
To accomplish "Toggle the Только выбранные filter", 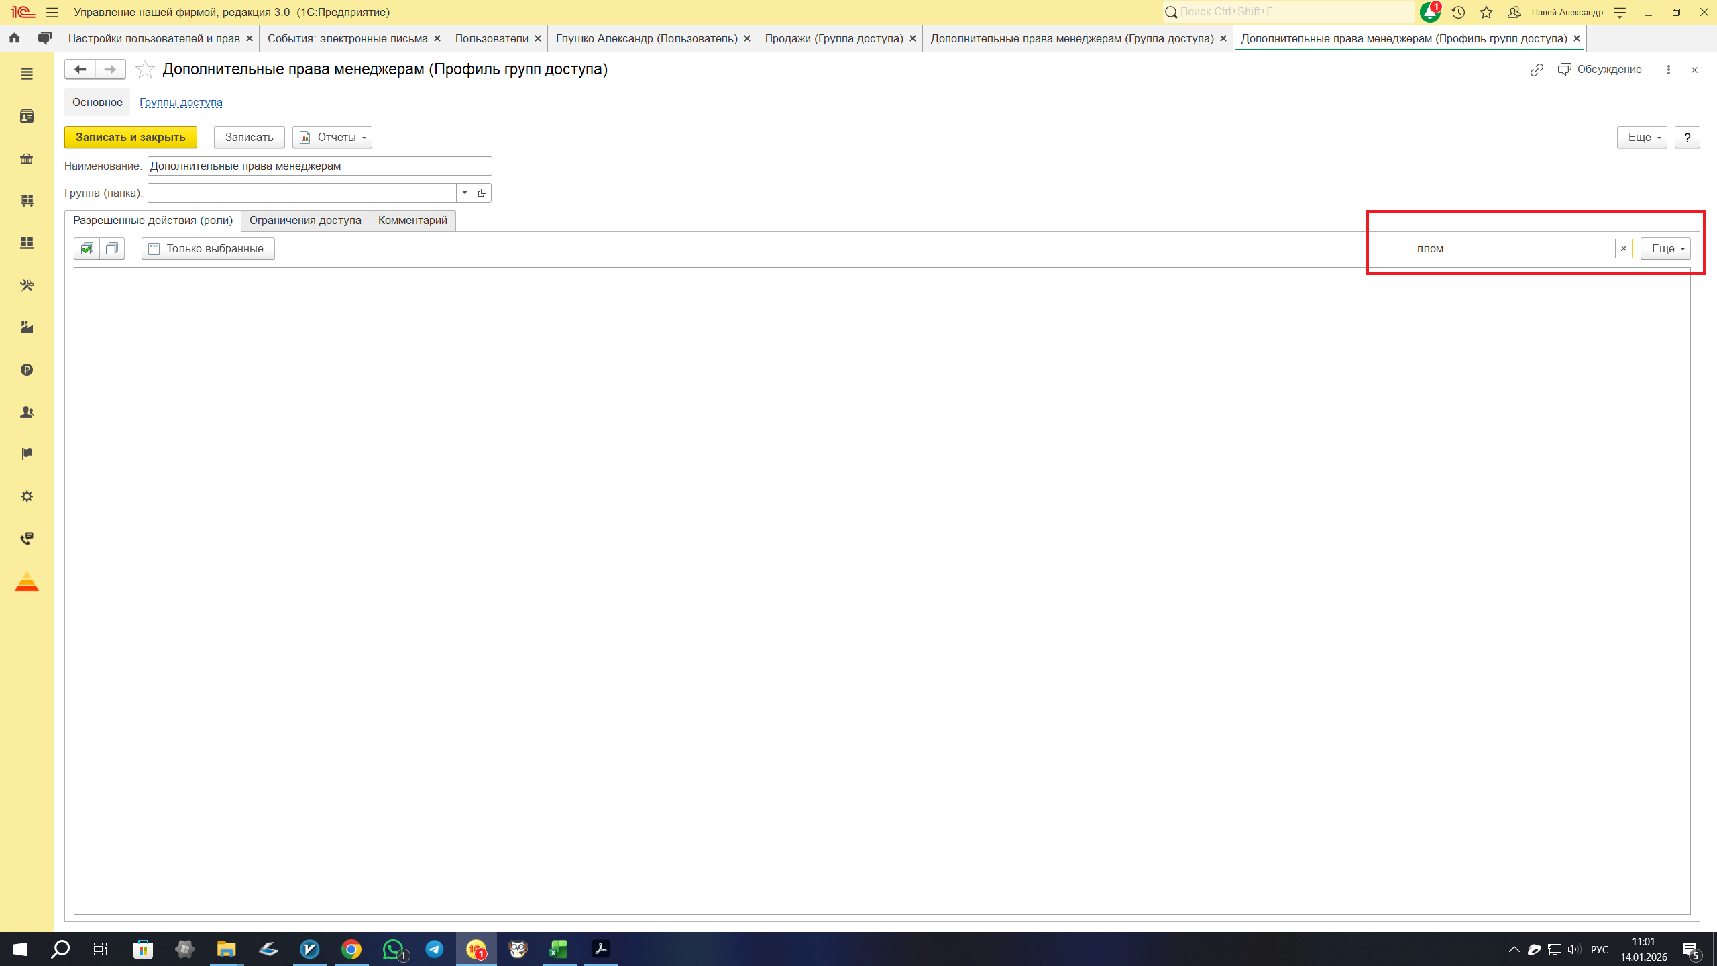I will [x=208, y=248].
